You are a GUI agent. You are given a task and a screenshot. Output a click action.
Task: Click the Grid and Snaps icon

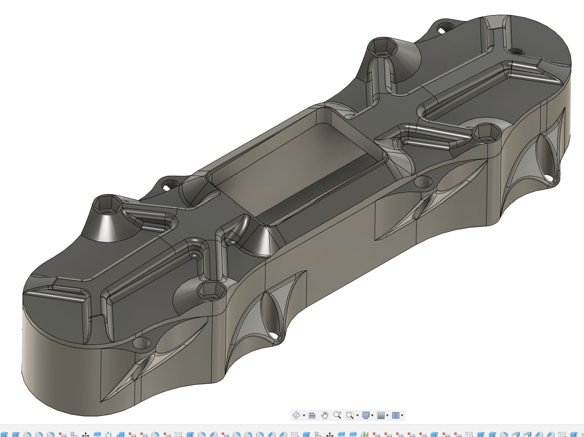click(x=381, y=415)
